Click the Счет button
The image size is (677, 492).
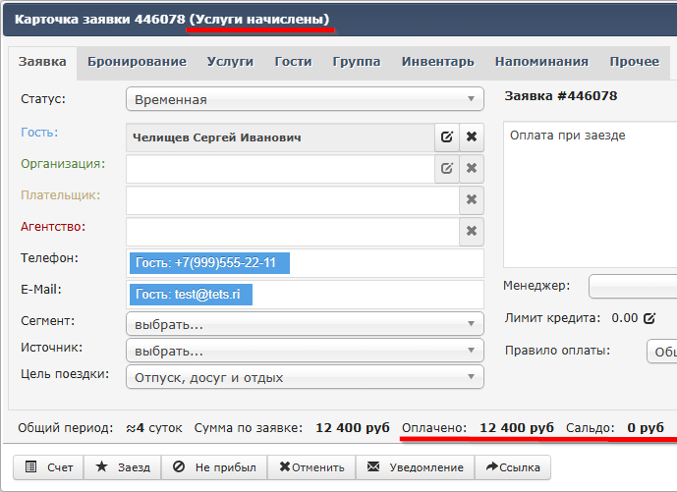tap(49, 467)
